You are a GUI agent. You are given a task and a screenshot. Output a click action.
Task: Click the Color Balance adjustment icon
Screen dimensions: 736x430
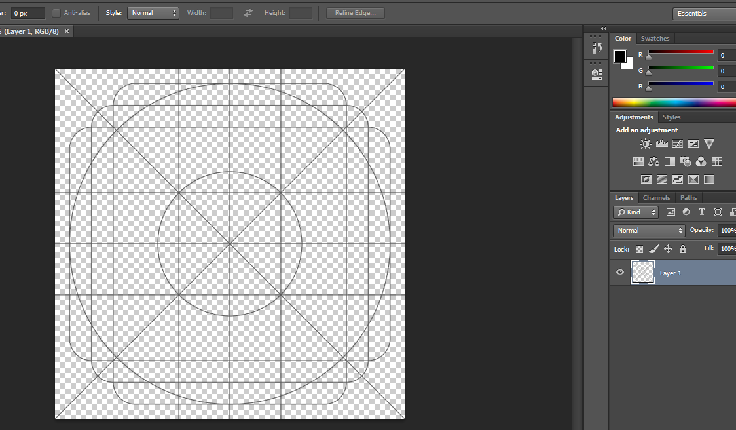pos(653,161)
